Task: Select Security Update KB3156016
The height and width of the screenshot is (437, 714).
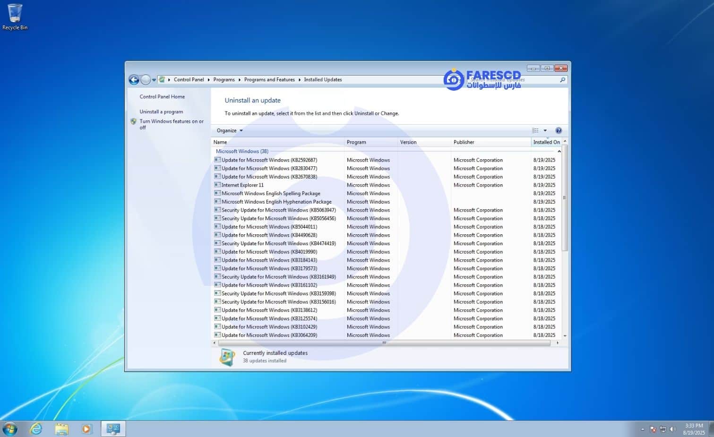Action: 386,302
